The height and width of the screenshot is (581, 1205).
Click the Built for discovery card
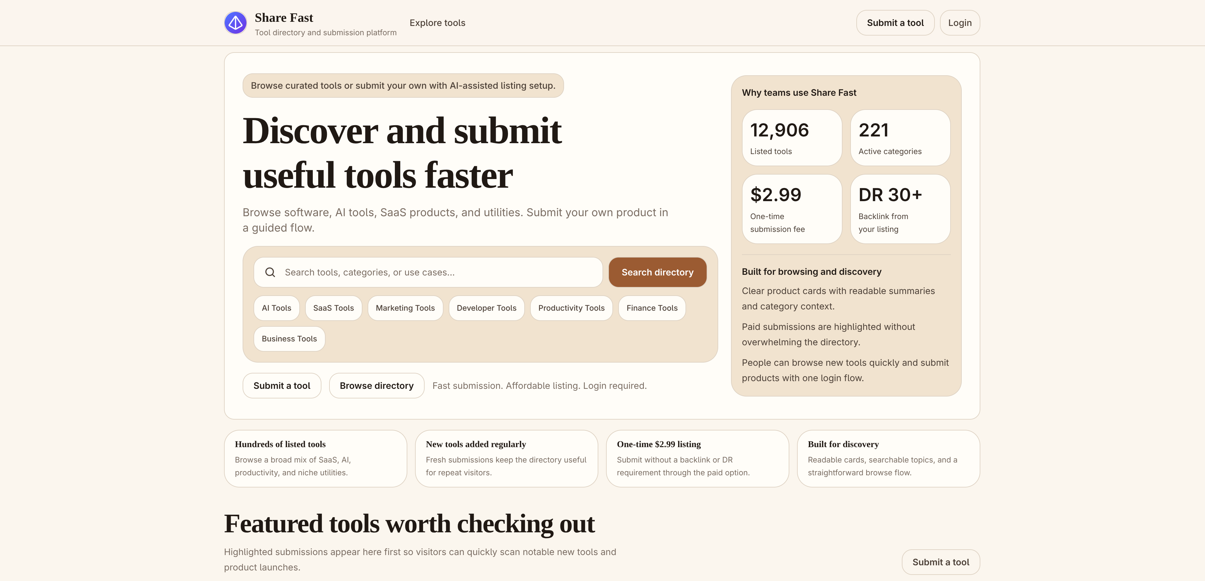point(888,459)
